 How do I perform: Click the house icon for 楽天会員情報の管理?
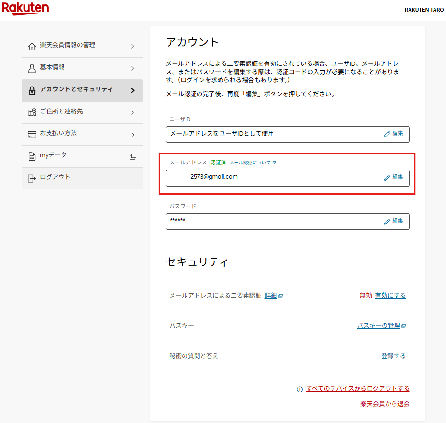point(32,46)
